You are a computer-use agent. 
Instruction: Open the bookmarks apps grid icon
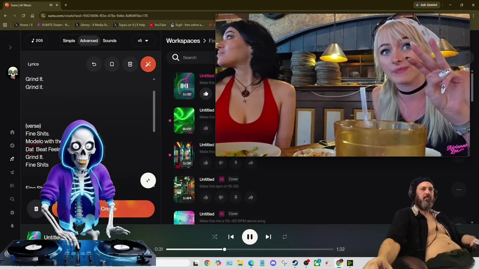(5, 25)
